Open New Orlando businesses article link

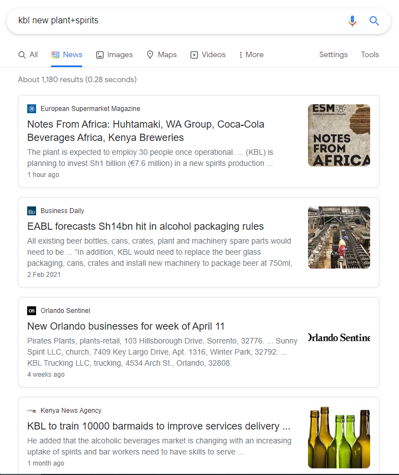coord(126,326)
